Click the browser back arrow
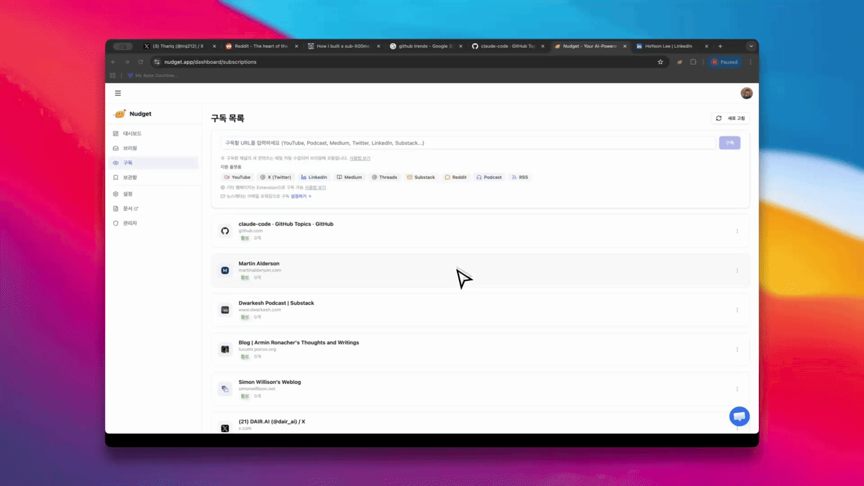Viewport: 864px width, 486px height. point(113,61)
